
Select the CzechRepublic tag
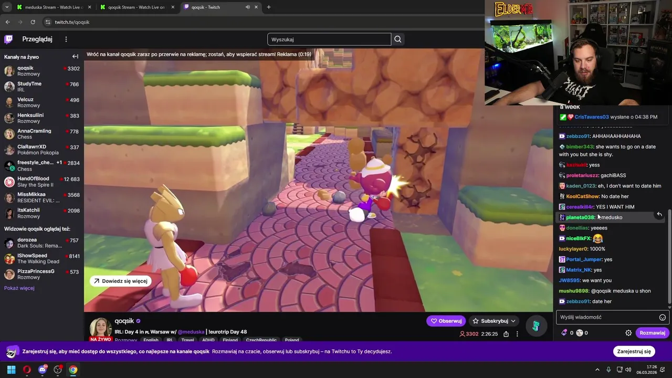pyautogui.click(x=261, y=340)
